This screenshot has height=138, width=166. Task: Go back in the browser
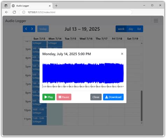tap(7, 12)
